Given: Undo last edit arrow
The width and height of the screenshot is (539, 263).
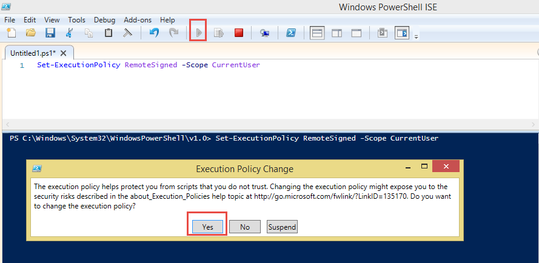Looking at the screenshot, I should click(154, 33).
